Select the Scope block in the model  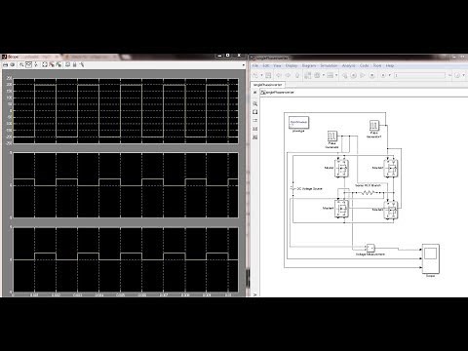pos(431,258)
